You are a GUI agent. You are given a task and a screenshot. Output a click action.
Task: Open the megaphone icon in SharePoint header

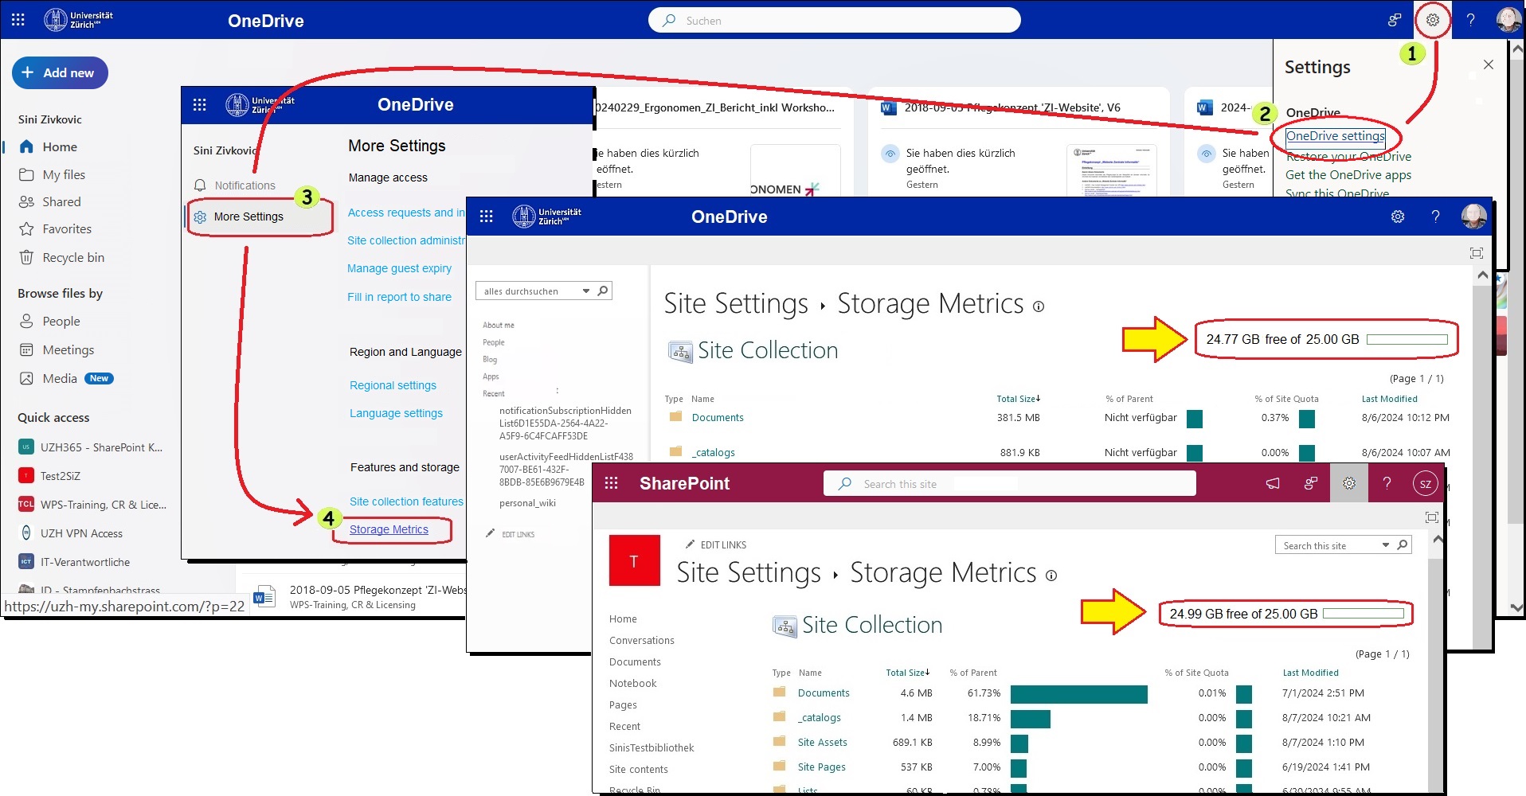(x=1273, y=483)
